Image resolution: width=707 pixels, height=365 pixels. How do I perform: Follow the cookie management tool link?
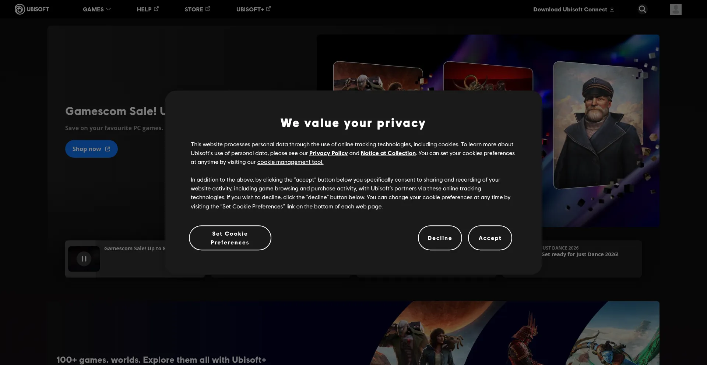point(290,162)
